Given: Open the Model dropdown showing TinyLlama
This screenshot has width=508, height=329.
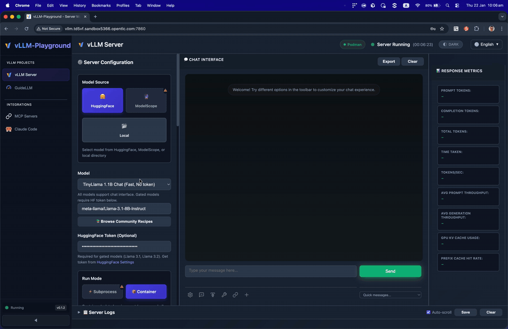Looking at the screenshot, I should (x=124, y=184).
